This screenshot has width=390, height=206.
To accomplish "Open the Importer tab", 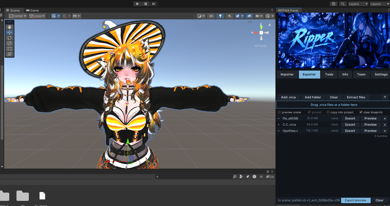I will tap(287, 74).
